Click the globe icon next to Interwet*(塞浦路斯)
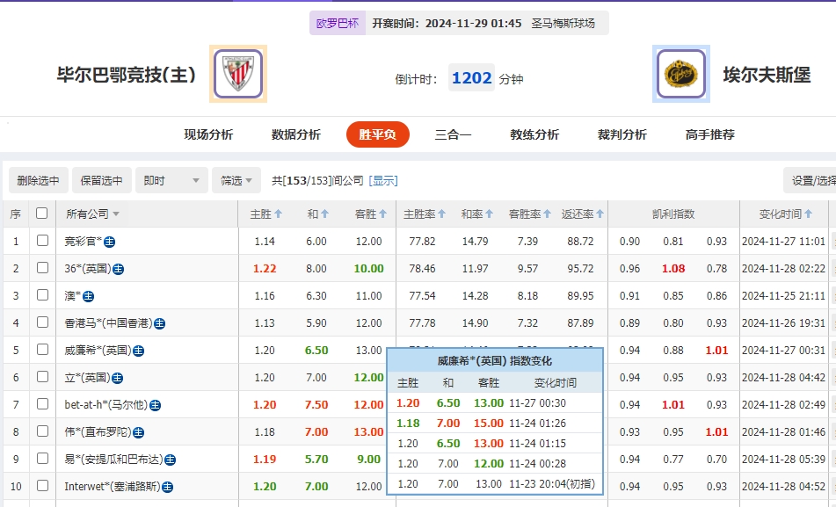 [x=168, y=486]
